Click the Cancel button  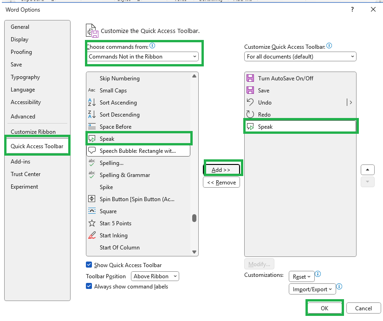pos(363,308)
